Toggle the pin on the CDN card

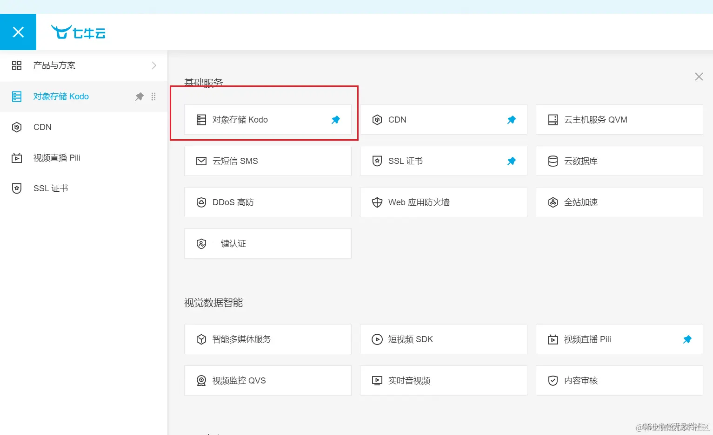[512, 120]
